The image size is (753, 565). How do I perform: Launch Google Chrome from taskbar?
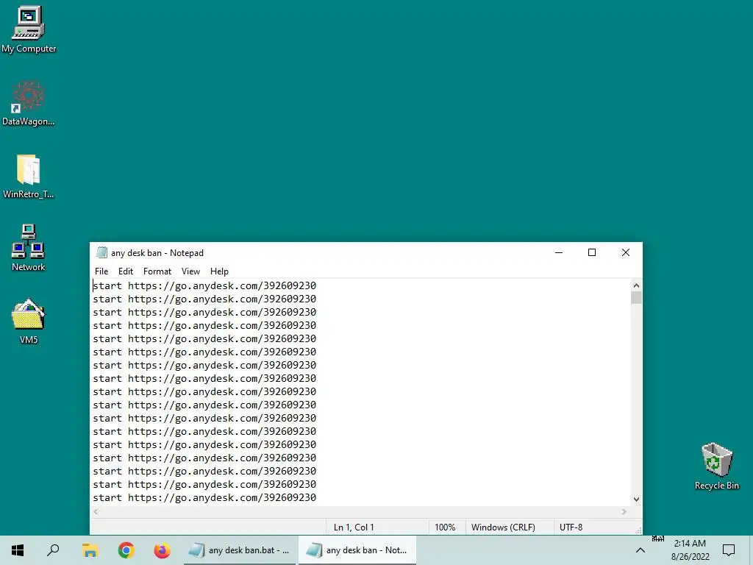126,550
